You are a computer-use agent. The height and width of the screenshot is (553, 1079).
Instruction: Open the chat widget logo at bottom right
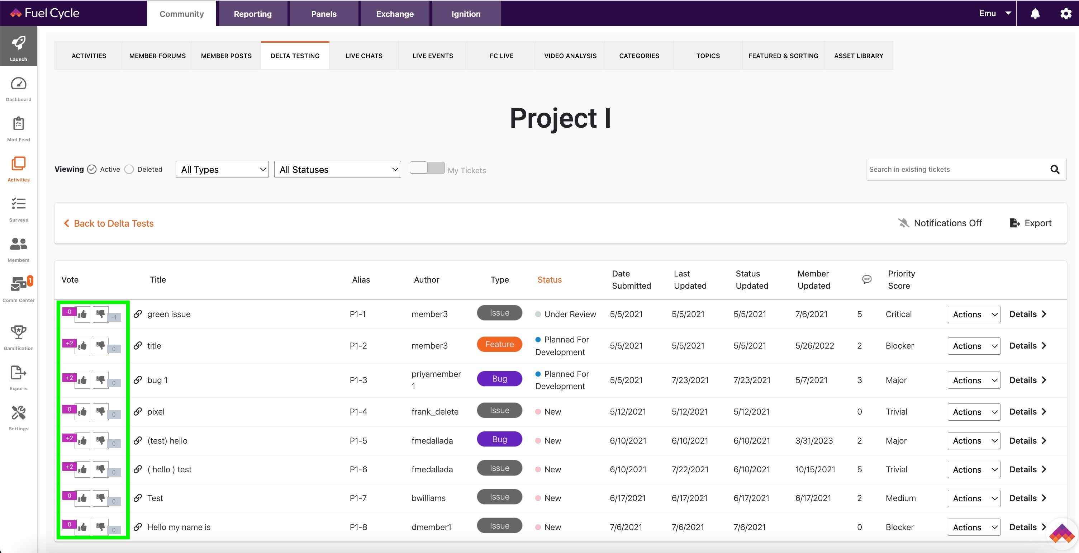(x=1062, y=534)
